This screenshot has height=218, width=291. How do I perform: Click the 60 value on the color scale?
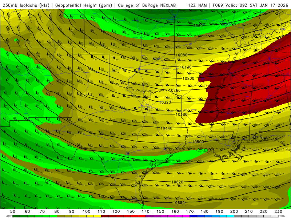point(27,211)
